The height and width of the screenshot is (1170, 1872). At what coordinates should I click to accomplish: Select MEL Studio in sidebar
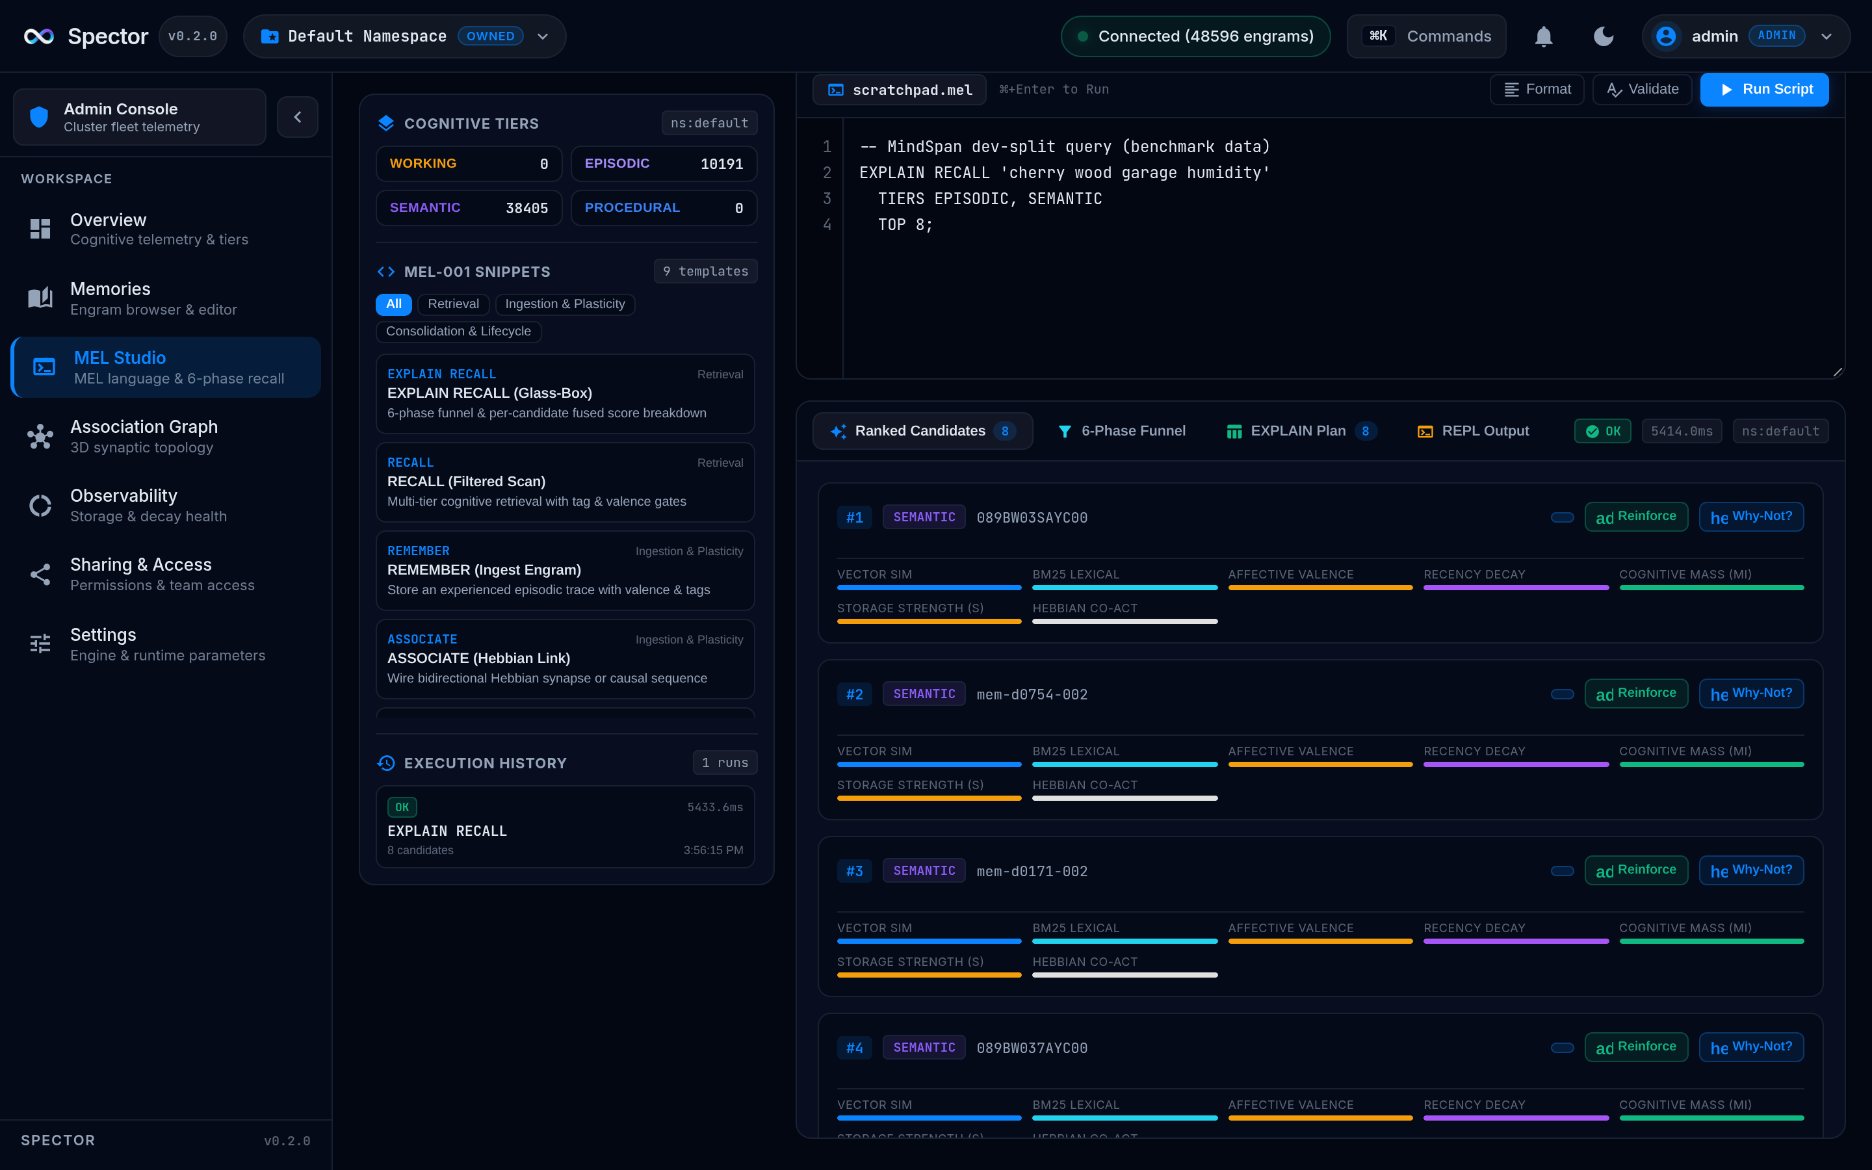166,367
